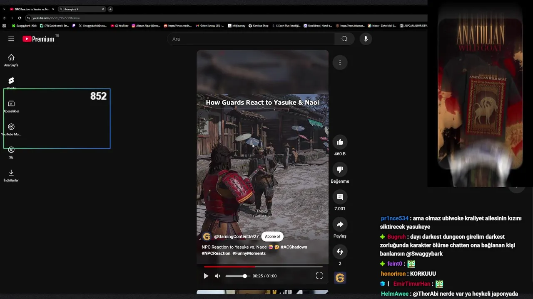This screenshot has height=299, width=533.
Task: Click the search magnifier button
Action: 344,39
